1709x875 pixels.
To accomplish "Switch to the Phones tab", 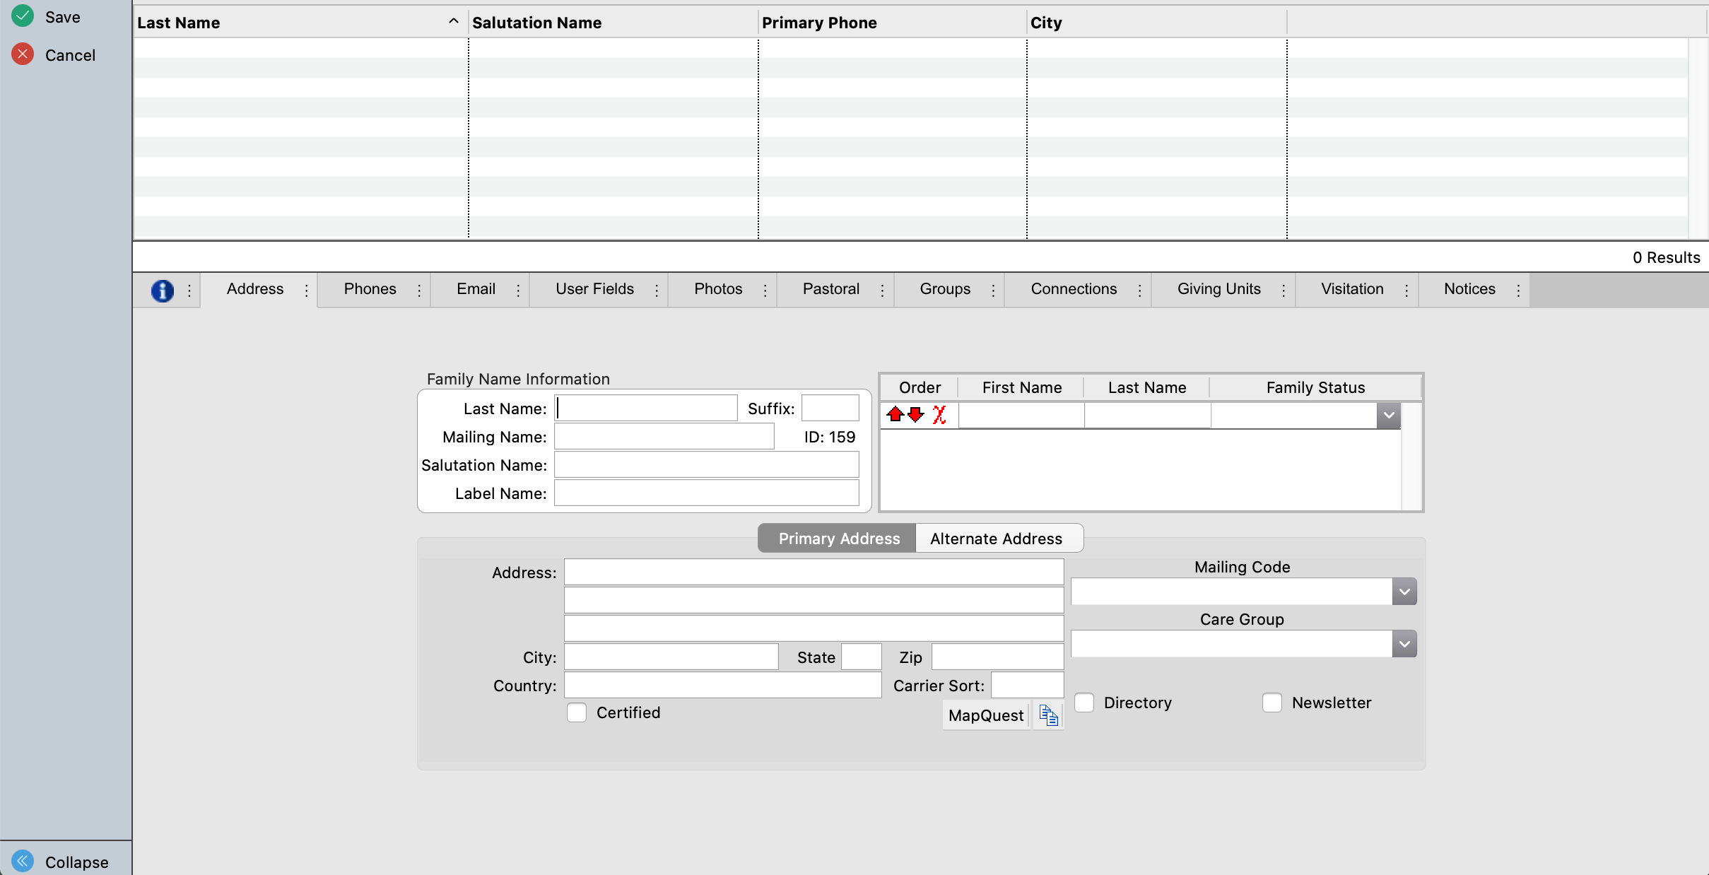I will [x=370, y=289].
